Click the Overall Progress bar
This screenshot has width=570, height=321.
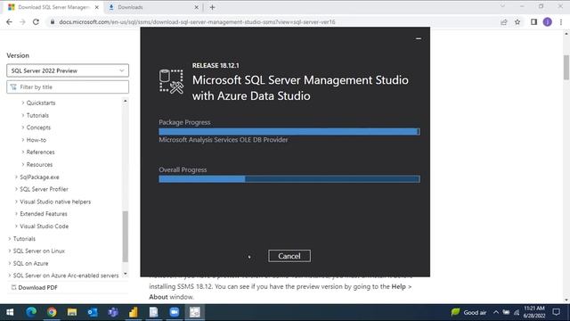pos(289,178)
